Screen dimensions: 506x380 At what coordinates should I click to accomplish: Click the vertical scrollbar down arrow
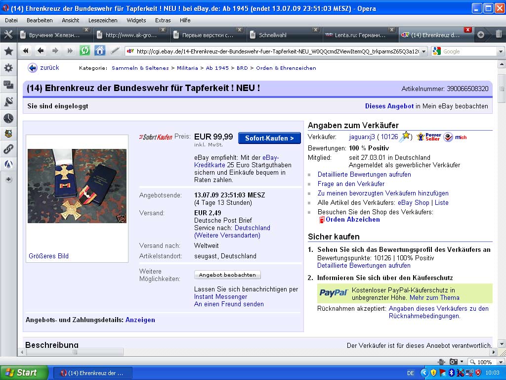click(x=501, y=343)
